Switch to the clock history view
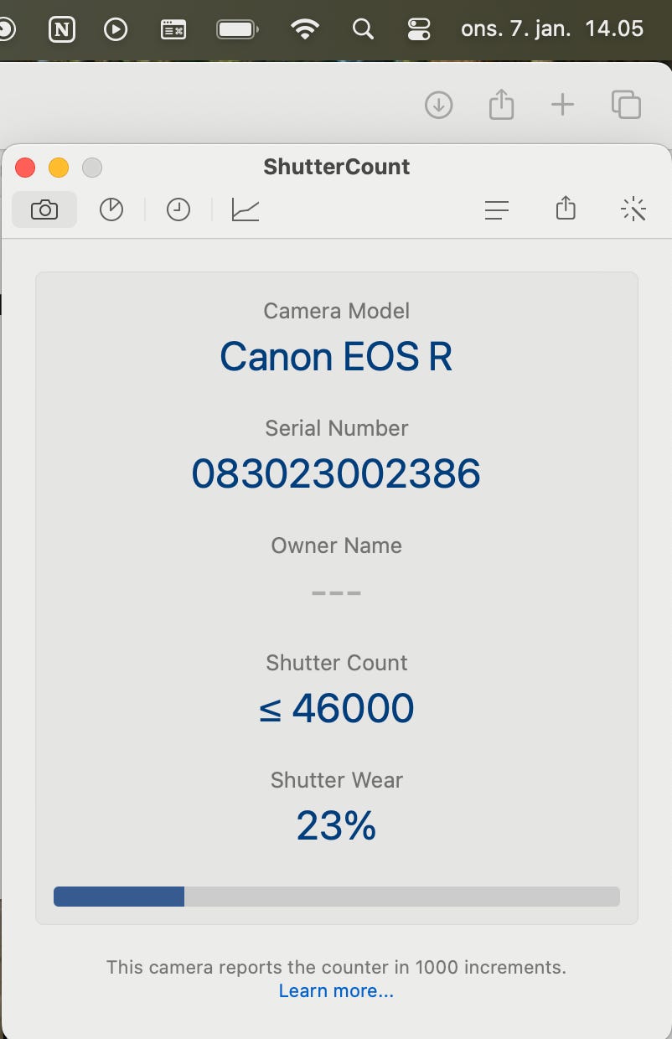Viewport: 672px width, 1039px height. pos(178,210)
